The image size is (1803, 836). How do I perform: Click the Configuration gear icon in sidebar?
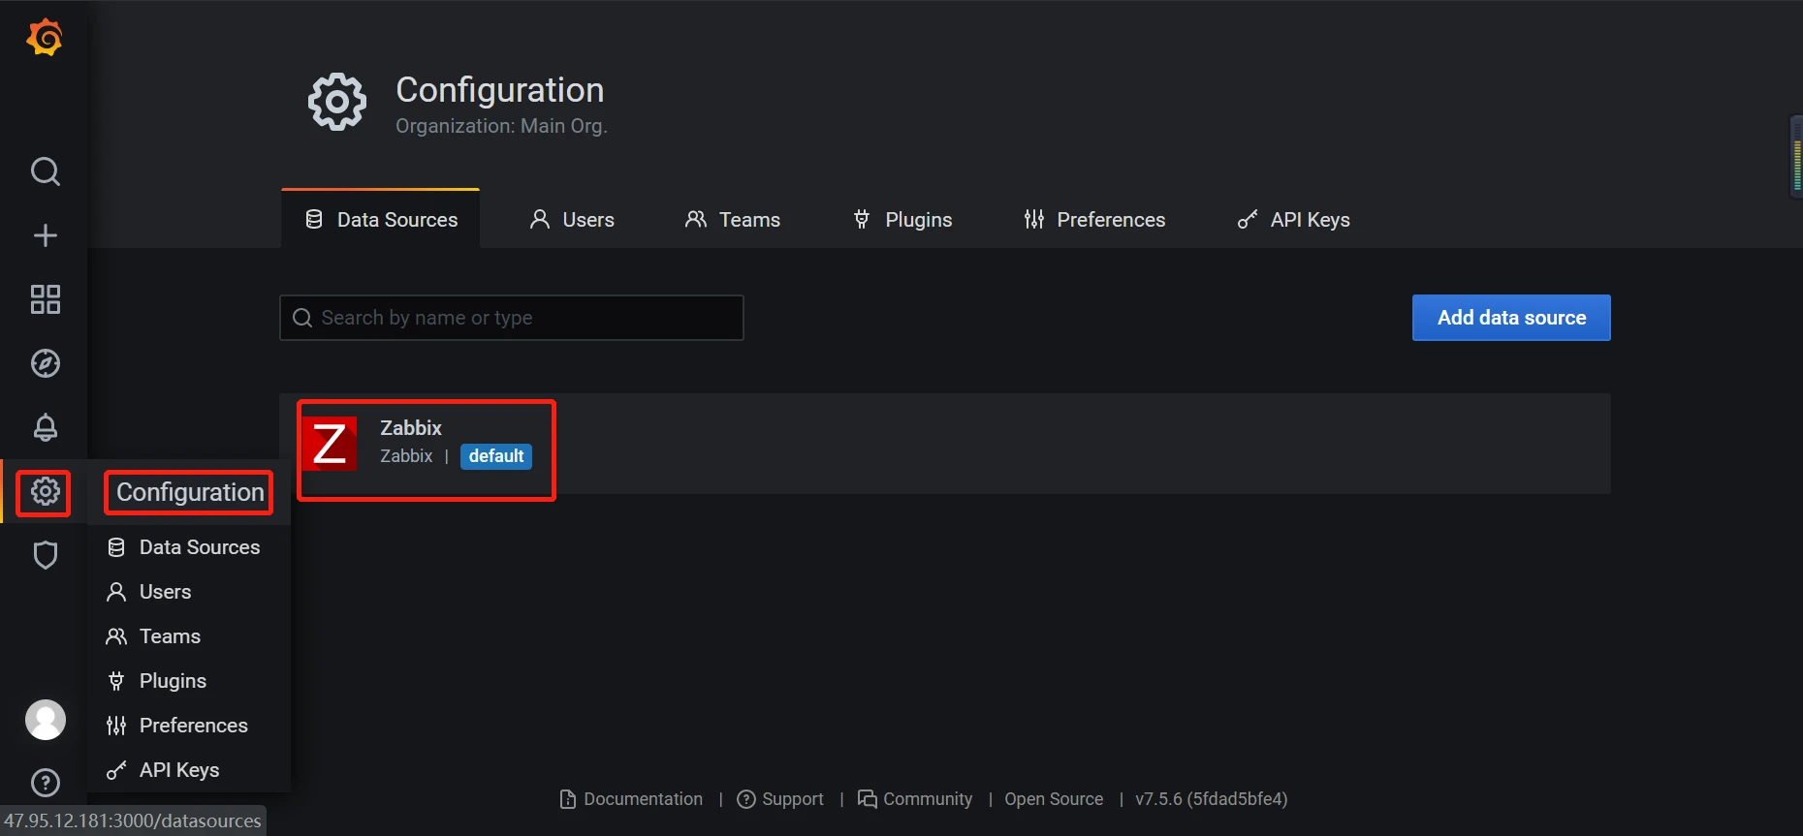pyautogui.click(x=45, y=492)
